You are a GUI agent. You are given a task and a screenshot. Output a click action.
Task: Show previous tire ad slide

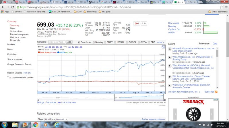point(175,114)
